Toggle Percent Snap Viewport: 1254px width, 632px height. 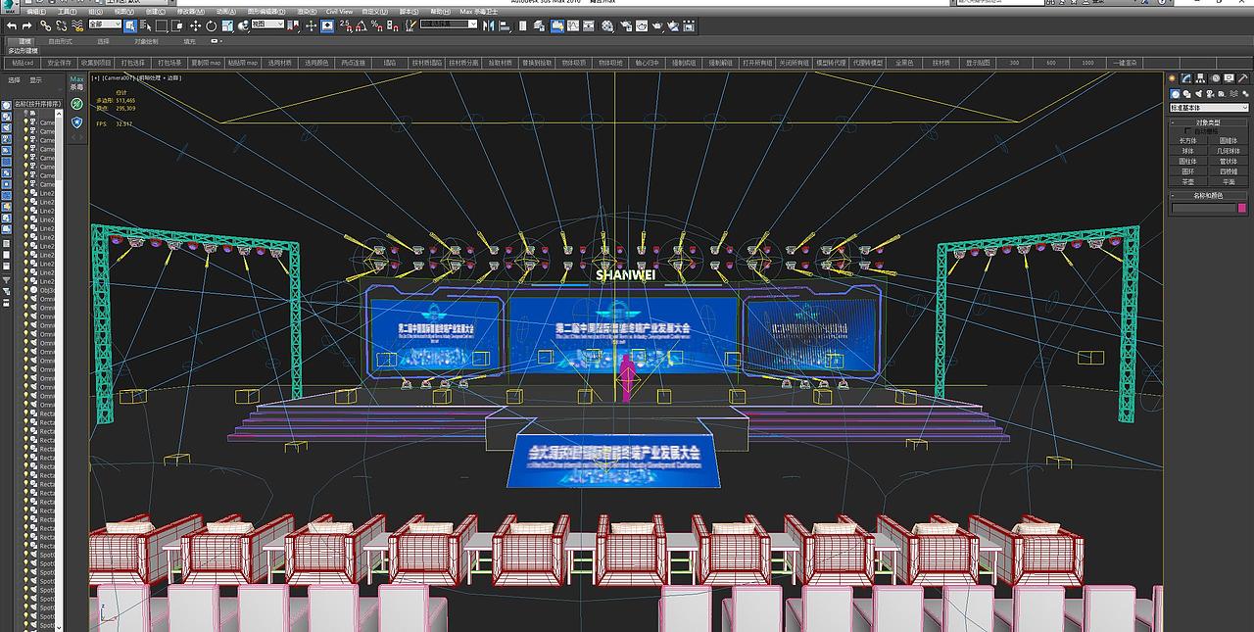376,25
